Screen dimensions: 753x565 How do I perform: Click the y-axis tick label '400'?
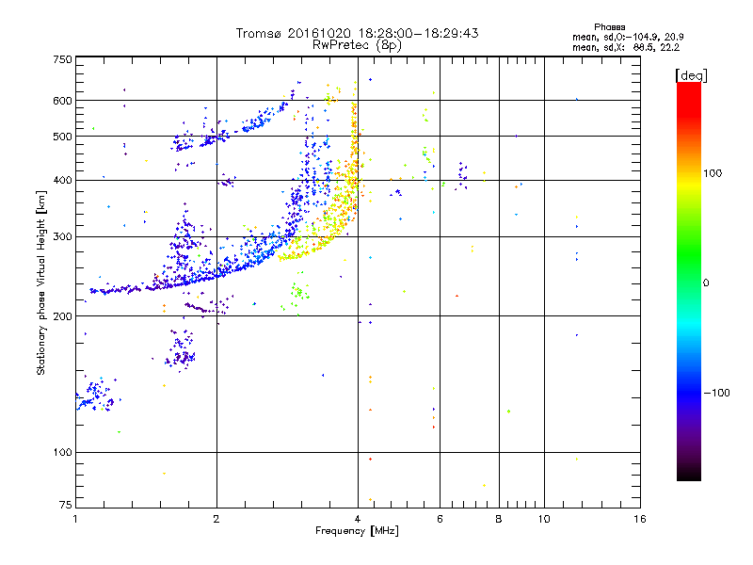63,180
